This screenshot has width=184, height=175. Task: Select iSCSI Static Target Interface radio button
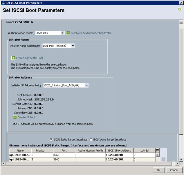(51, 140)
